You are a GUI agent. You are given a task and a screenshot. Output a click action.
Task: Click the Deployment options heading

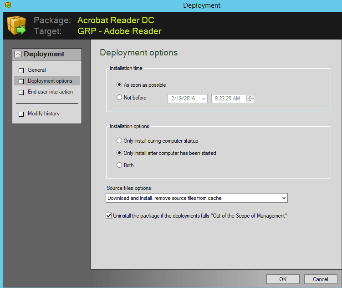[x=139, y=53]
